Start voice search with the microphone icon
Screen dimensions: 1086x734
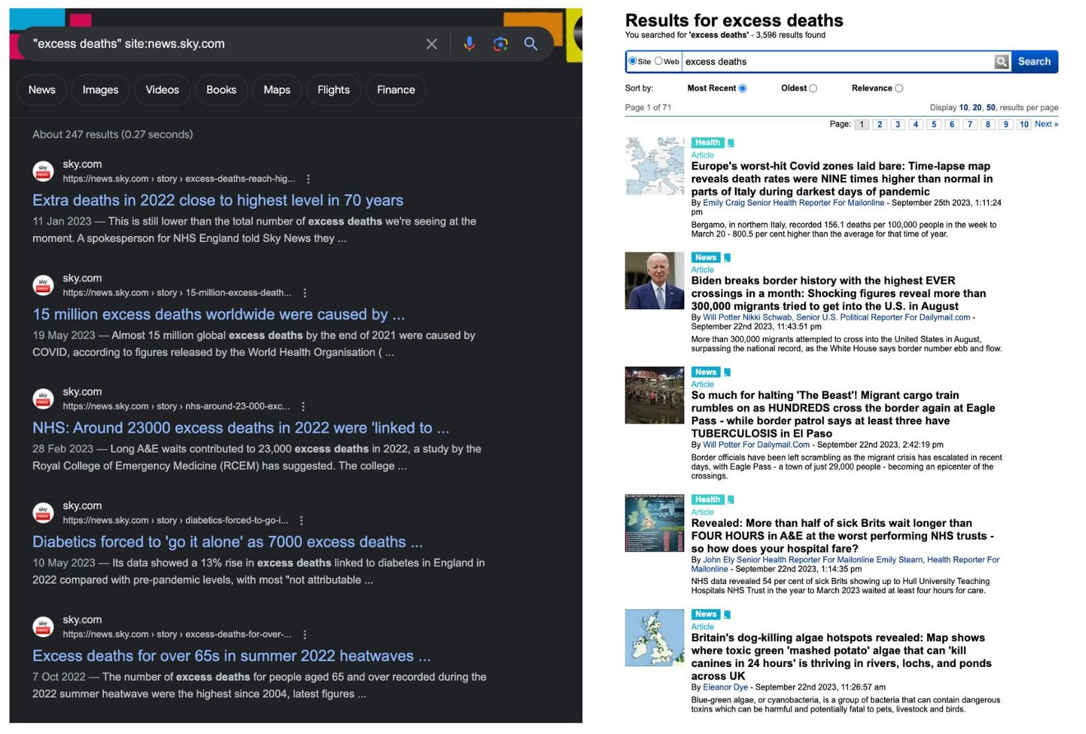[x=469, y=44]
